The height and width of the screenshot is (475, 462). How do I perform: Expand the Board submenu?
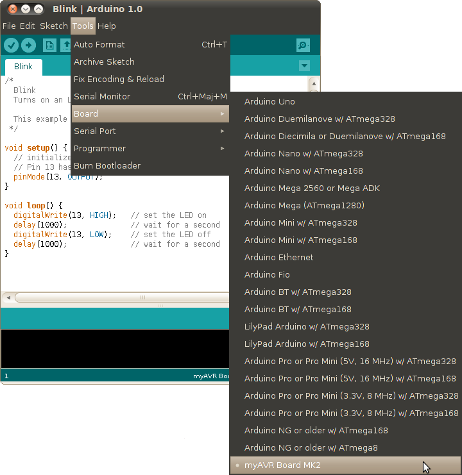(150, 114)
